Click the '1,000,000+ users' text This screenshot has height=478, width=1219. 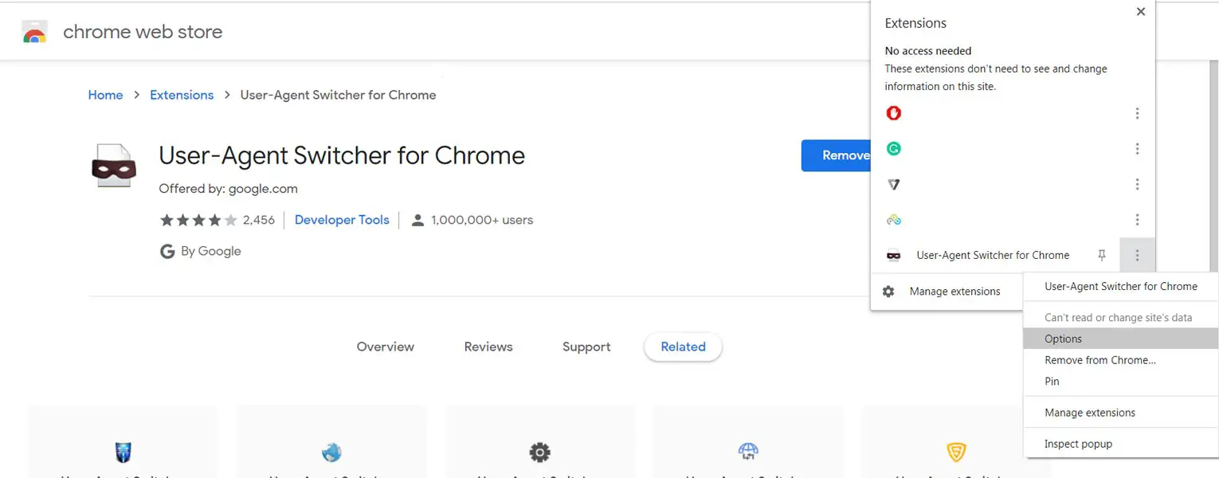[482, 220]
